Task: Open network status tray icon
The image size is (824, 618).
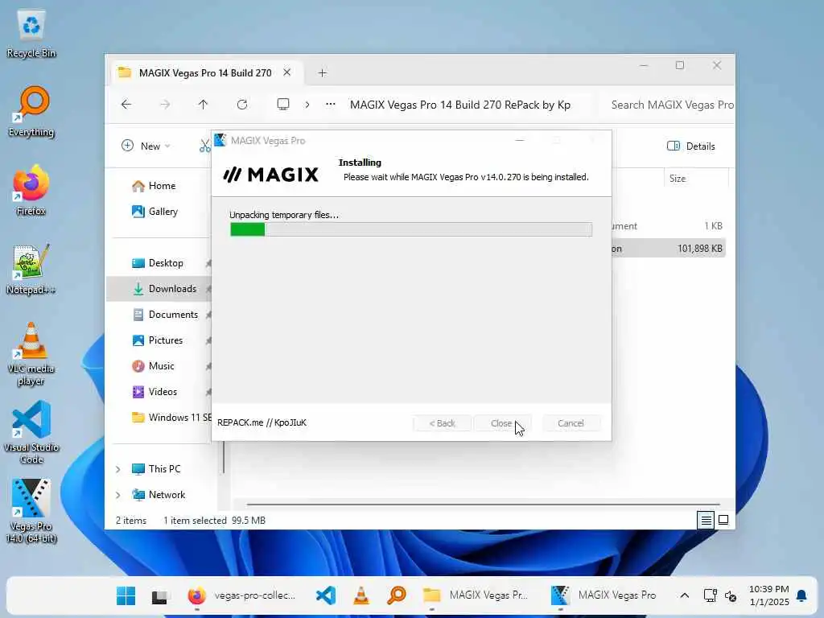Action: coord(710,596)
